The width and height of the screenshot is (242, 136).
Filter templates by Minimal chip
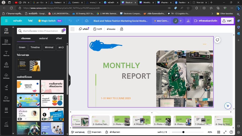(x=49, y=47)
